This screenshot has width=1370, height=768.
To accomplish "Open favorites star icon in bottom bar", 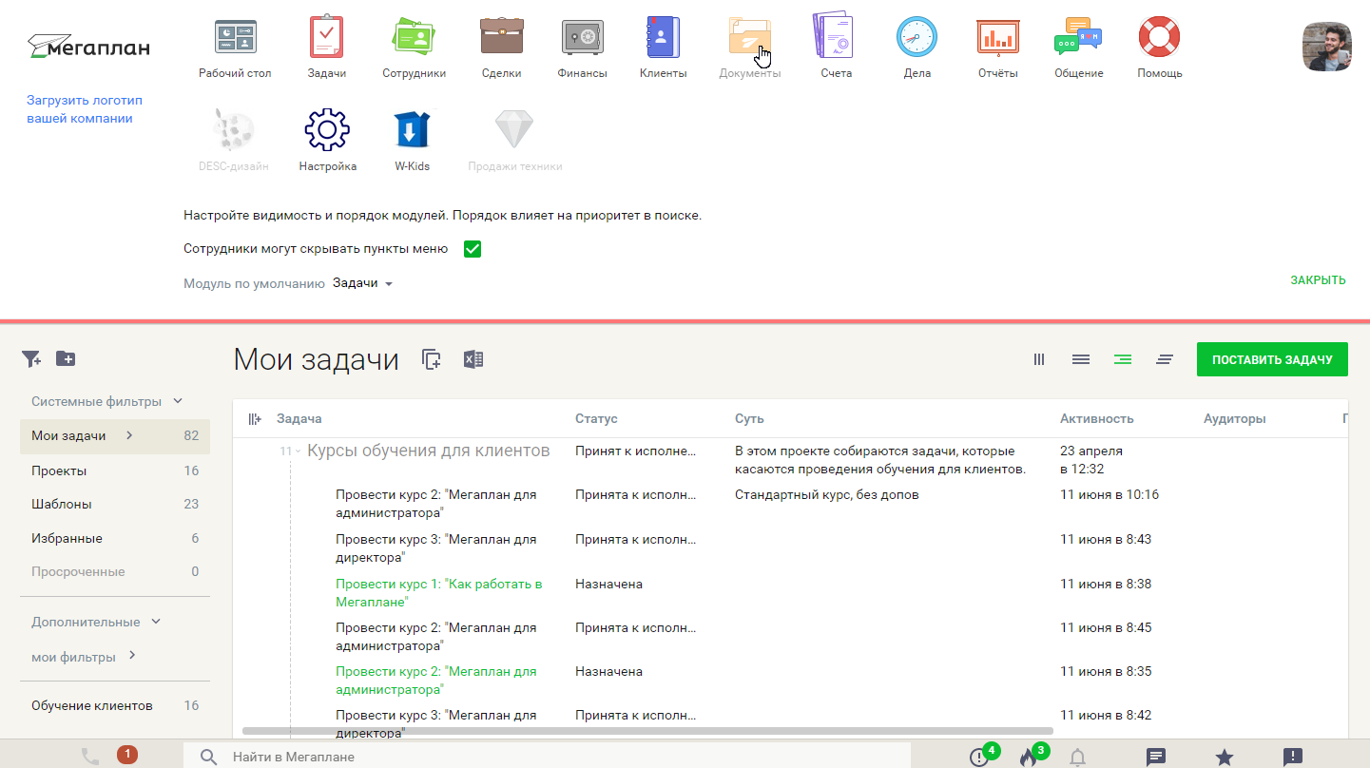I will [x=1225, y=758].
